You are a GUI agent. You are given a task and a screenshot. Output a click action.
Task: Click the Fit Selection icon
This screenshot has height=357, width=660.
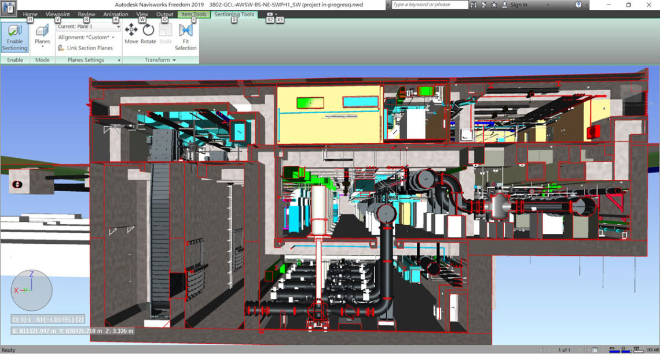(186, 37)
